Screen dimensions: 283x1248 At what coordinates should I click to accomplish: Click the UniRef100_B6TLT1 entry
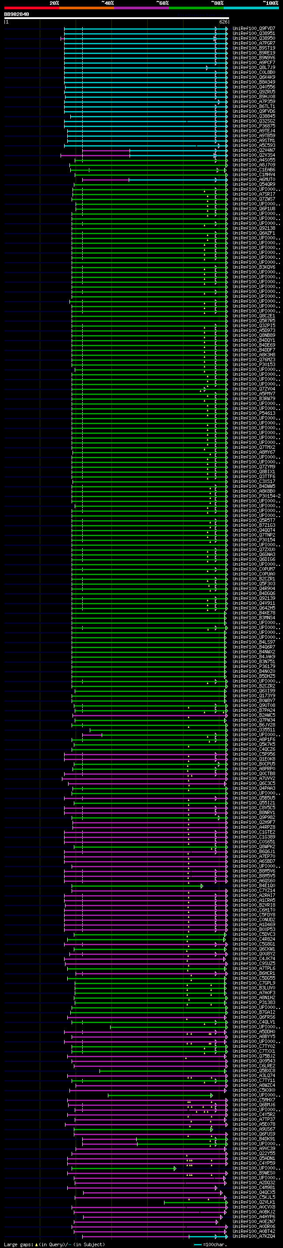[x=254, y=107]
